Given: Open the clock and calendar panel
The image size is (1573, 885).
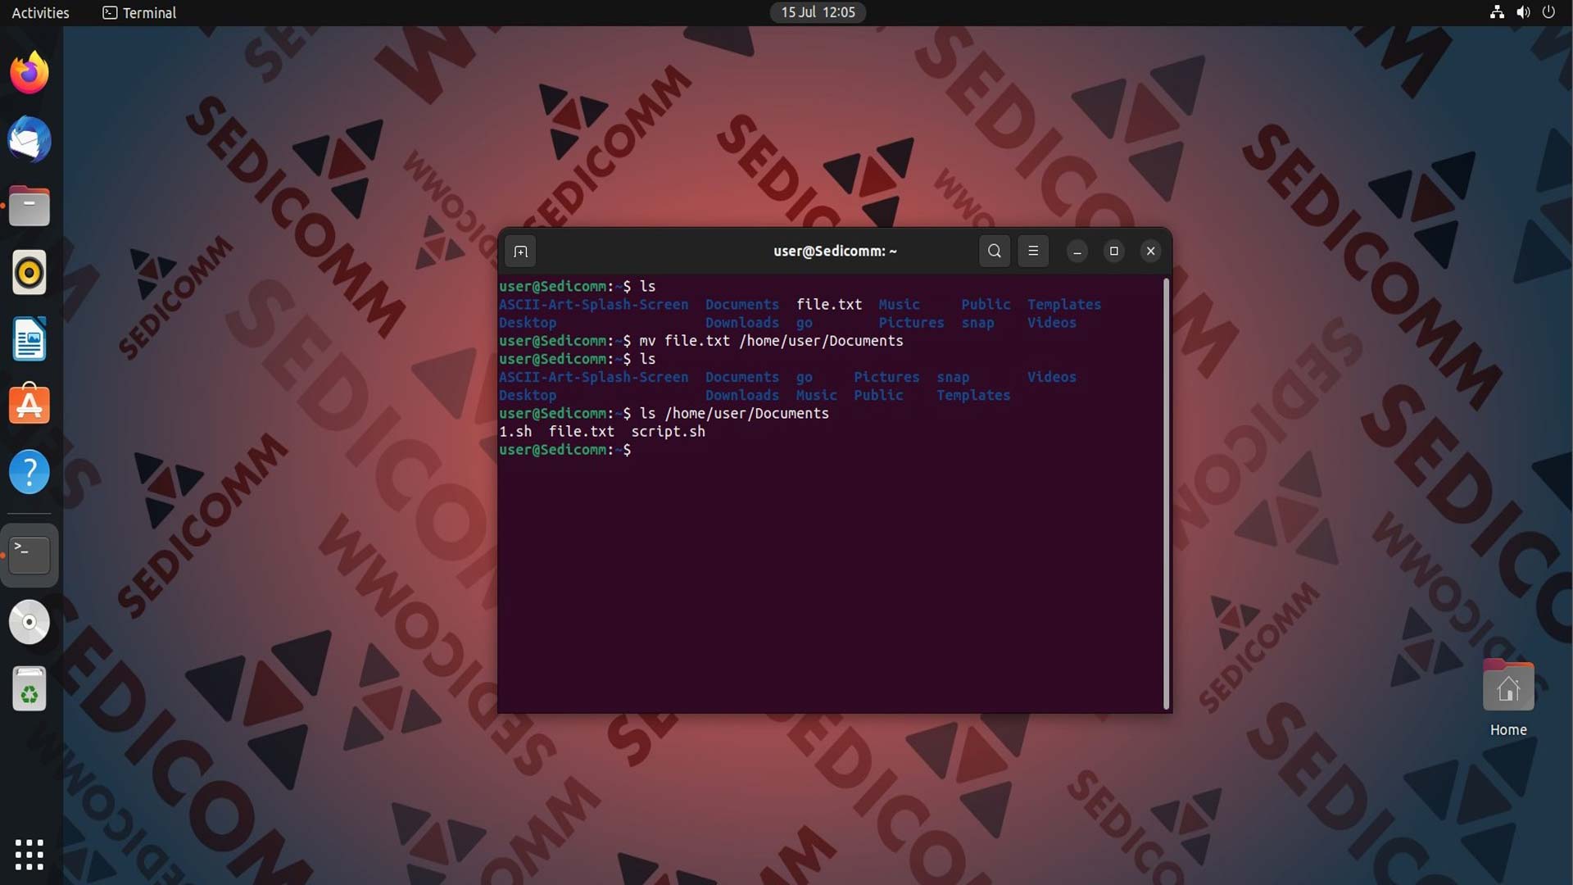Looking at the screenshot, I should [818, 12].
